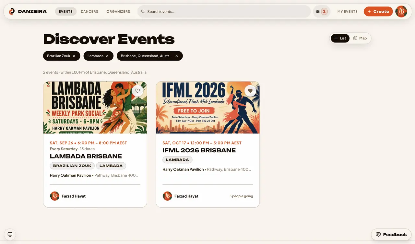Click the LAMBADA tag on Lambada Brisbane card
This screenshot has height=244, width=415.
click(x=111, y=166)
